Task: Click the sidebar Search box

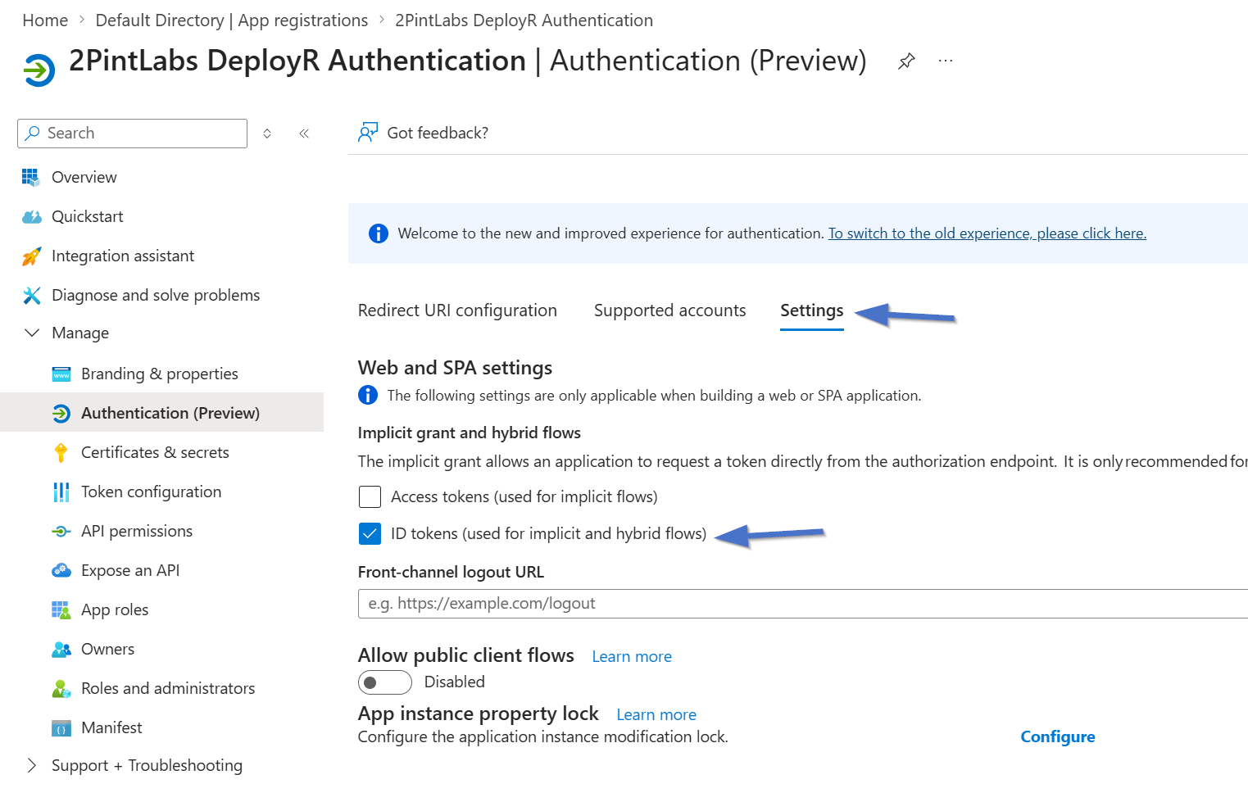Action: coord(133,134)
